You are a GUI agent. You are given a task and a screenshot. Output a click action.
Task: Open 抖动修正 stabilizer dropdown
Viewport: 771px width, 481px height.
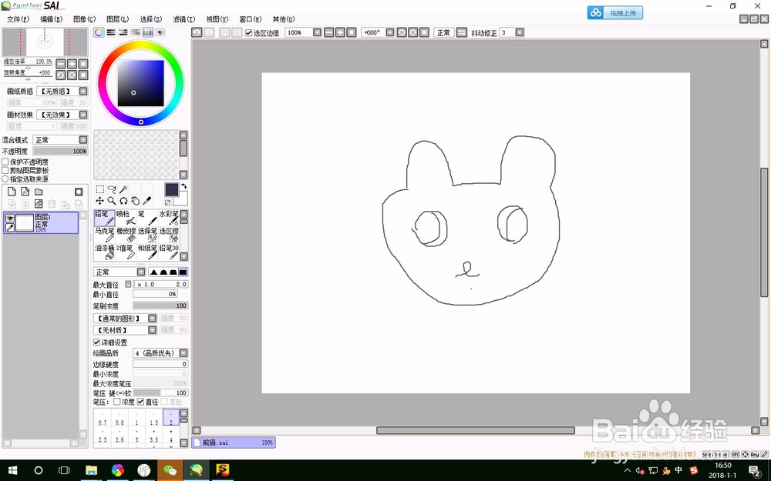[x=519, y=32]
